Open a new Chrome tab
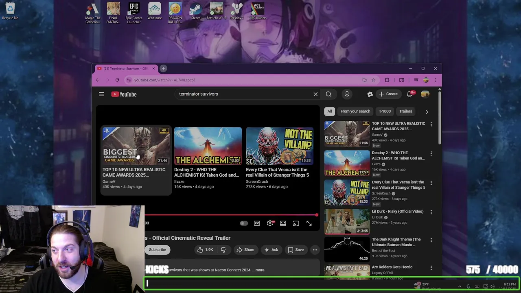Screen dimensions: 521x293 tap(163, 68)
